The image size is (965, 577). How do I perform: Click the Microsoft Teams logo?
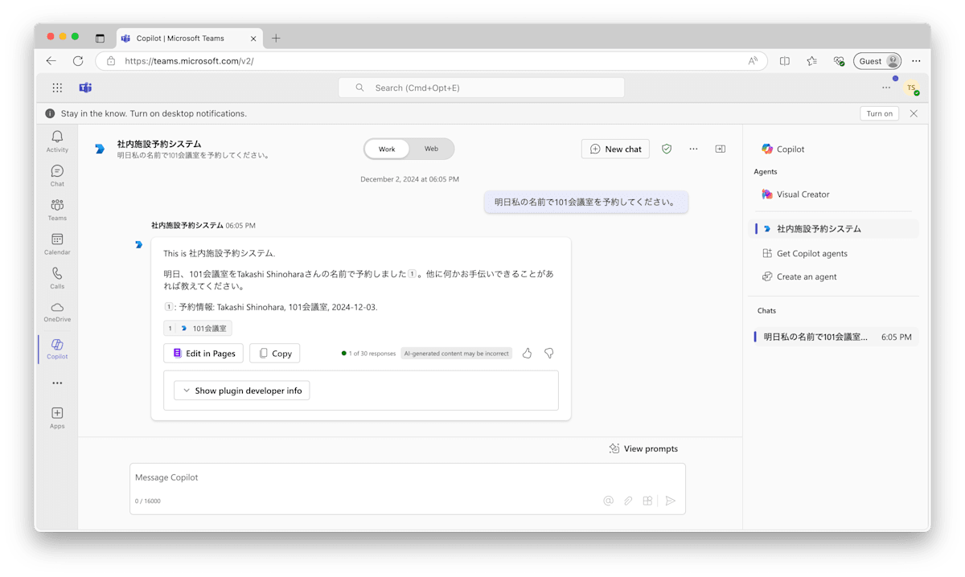[x=85, y=88]
